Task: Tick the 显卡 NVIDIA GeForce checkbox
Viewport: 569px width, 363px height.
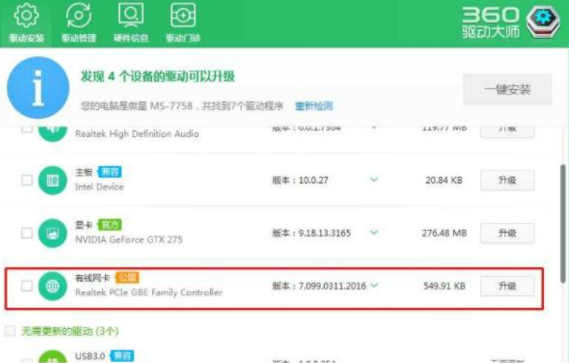Action: coord(26,233)
